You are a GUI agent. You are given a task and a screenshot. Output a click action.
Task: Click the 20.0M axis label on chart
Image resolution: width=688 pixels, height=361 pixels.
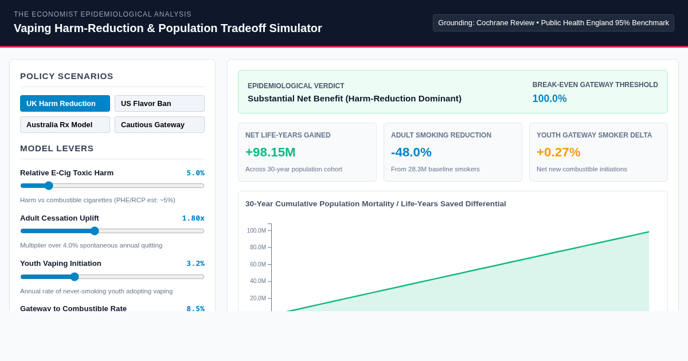[x=258, y=298]
